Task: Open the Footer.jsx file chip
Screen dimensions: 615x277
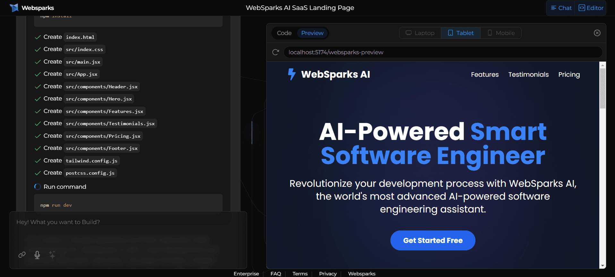Action: (102, 148)
